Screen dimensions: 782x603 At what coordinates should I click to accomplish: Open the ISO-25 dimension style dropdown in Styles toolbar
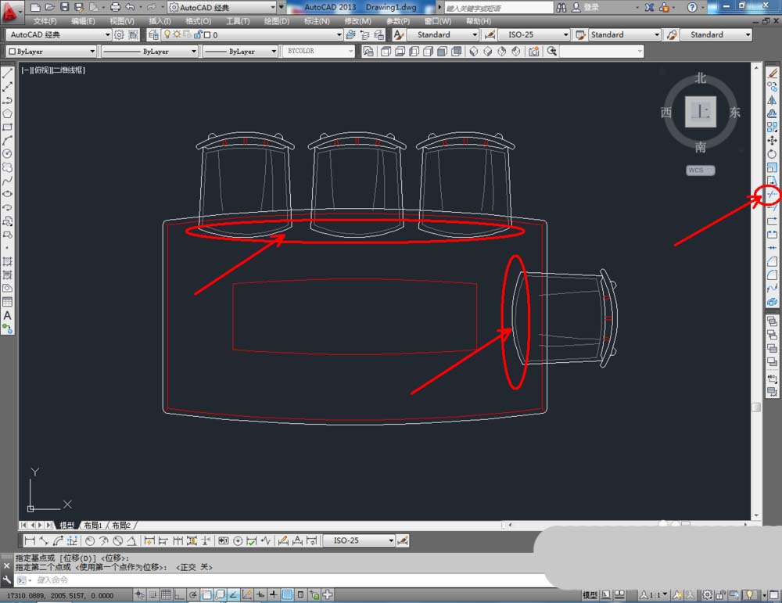[534, 34]
